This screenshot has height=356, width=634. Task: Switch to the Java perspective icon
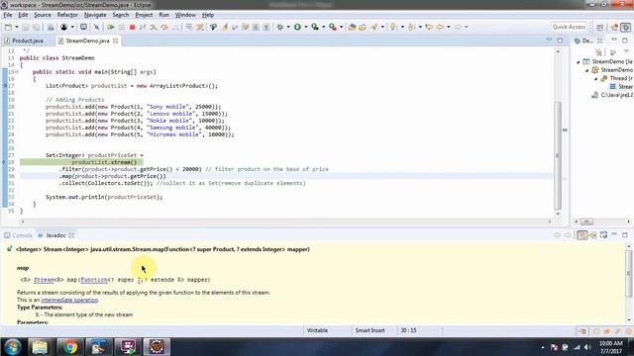(x=614, y=27)
